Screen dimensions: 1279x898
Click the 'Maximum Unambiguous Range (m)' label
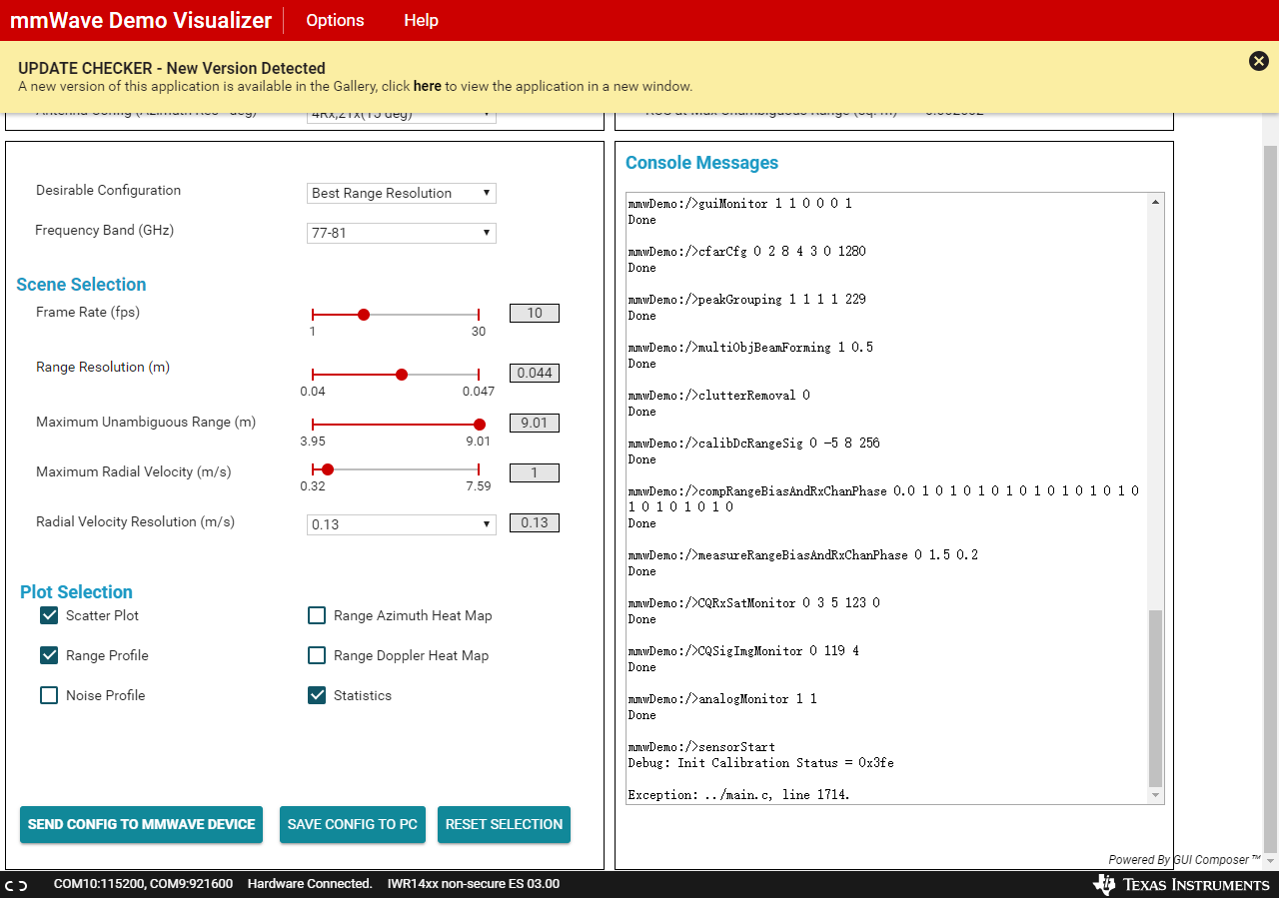tap(146, 422)
